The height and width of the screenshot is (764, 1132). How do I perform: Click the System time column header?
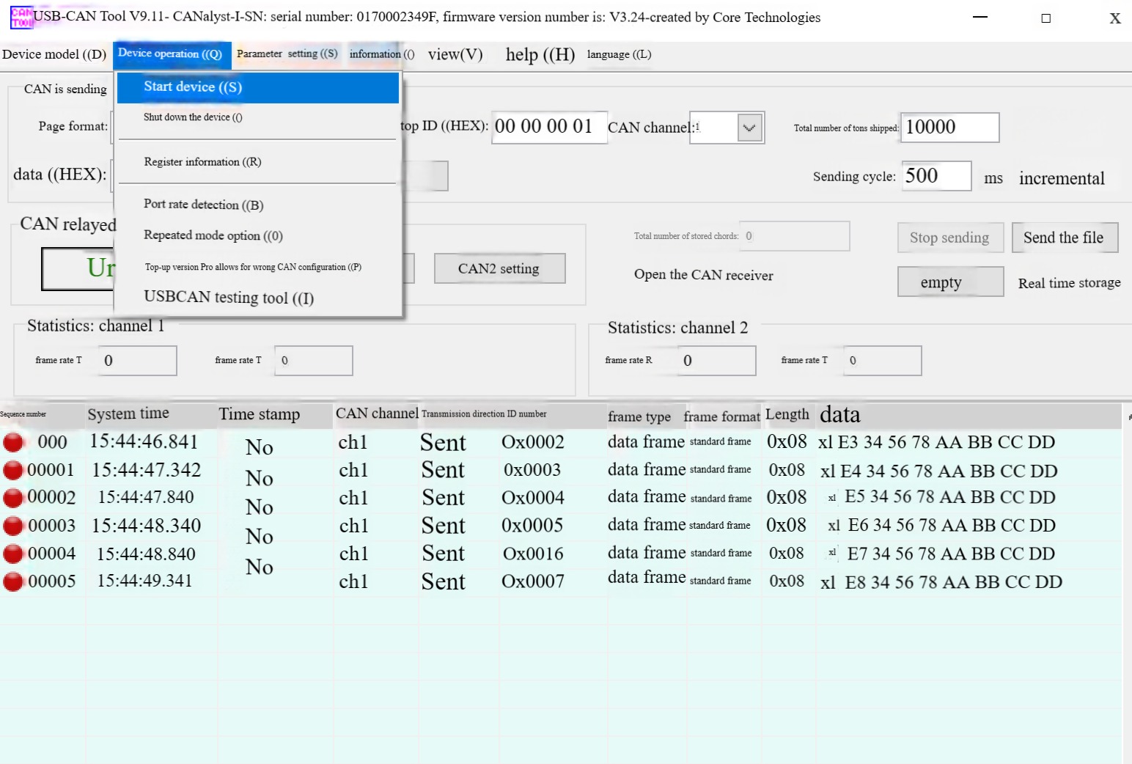[128, 414]
